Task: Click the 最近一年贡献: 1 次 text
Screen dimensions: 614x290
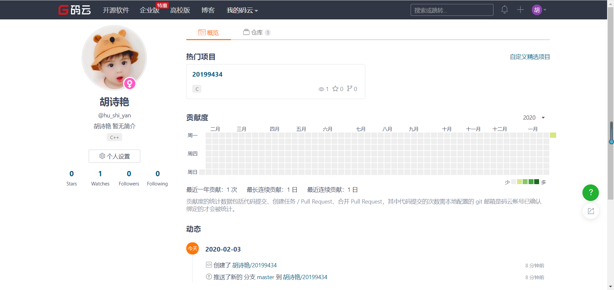Action: point(212,190)
